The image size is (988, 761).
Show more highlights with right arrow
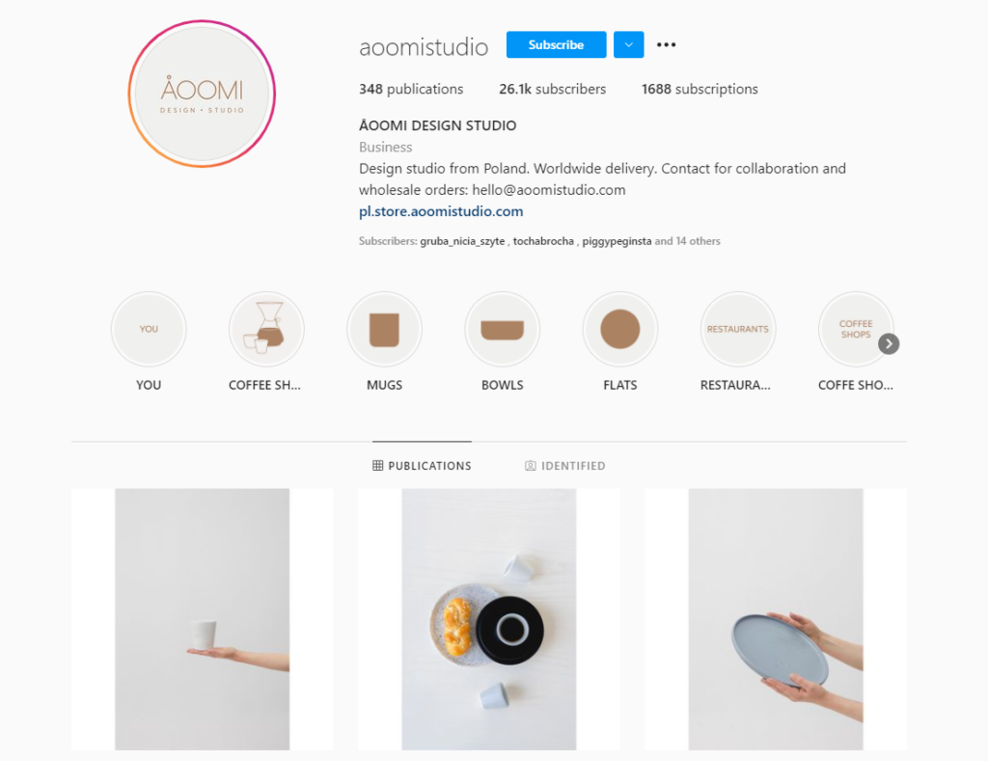tap(889, 344)
